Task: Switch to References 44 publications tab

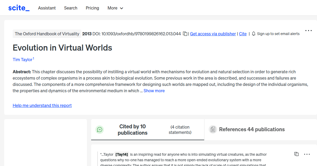Action: click(x=260, y=129)
